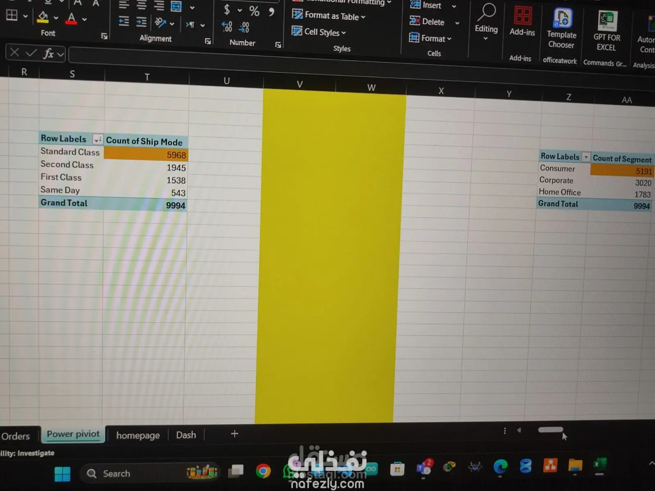Open Row Labels filter for Segment pivot

point(586,157)
